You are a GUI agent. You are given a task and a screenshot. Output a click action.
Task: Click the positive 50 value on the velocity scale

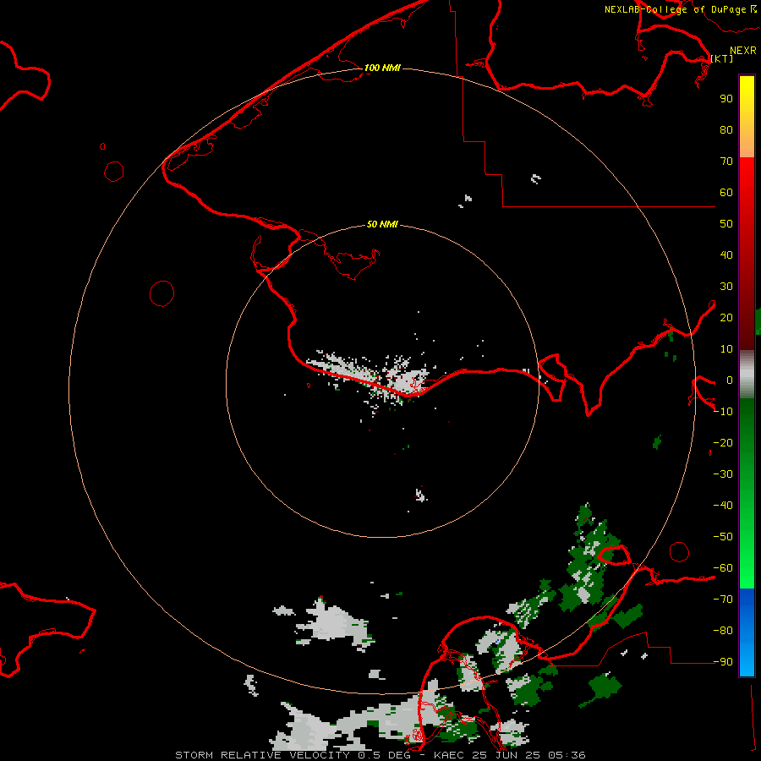(x=726, y=224)
